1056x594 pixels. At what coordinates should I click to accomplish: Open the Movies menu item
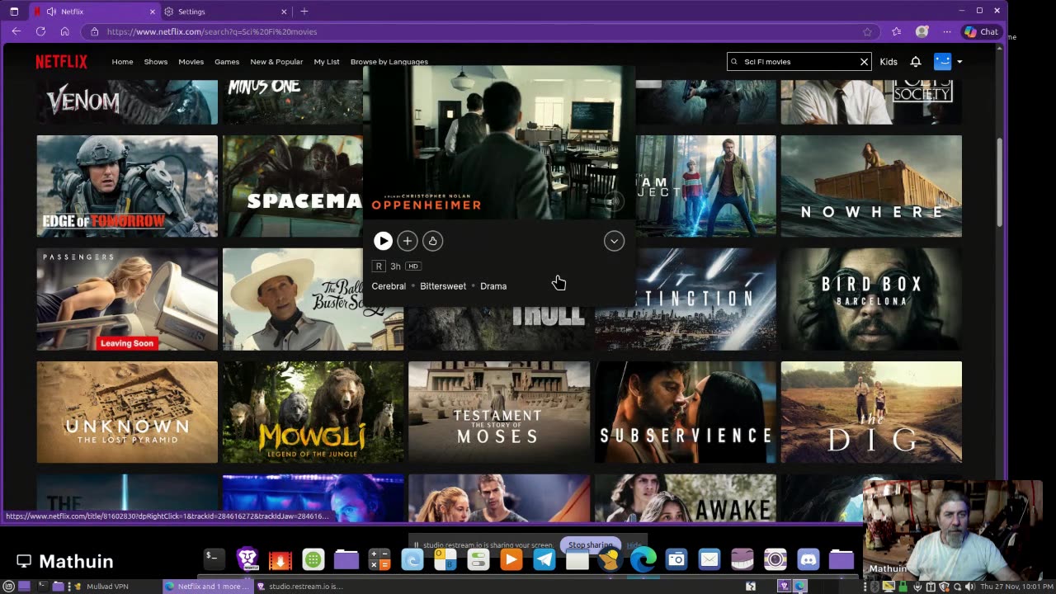point(191,62)
